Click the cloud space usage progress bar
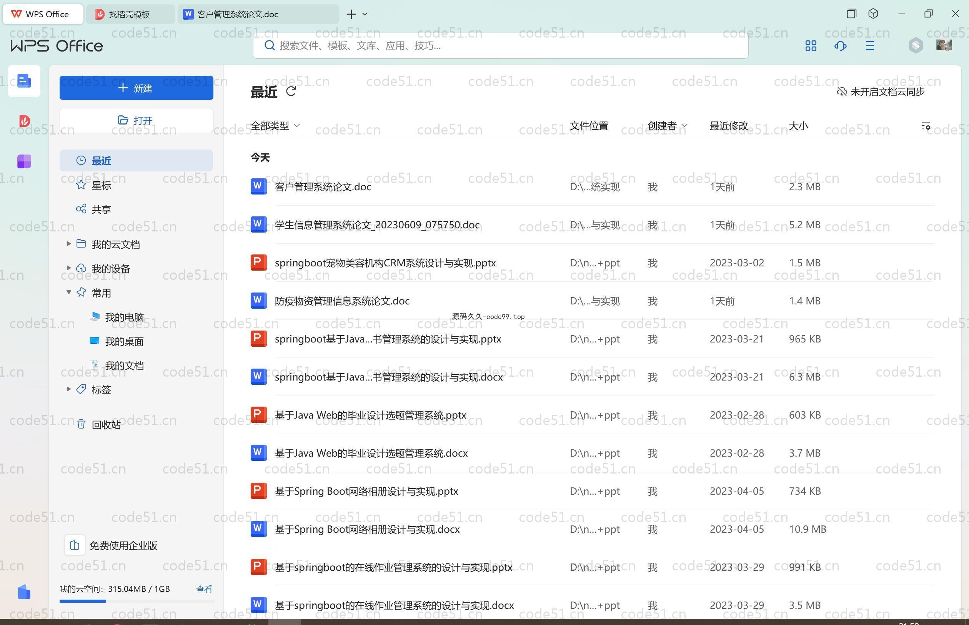 click(137, 601)
